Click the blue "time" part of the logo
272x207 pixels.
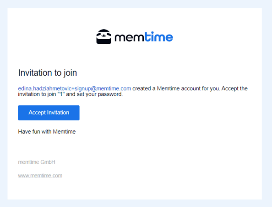[x=159, y=36]
